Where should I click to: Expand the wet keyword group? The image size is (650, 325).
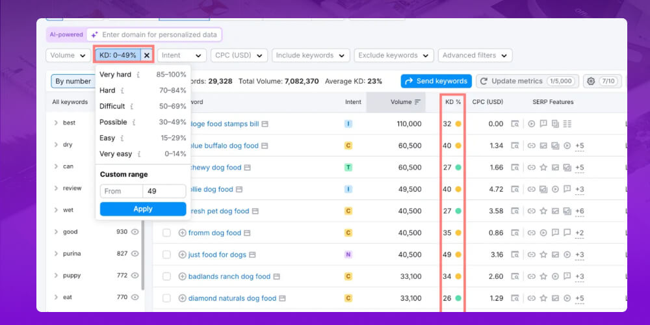click(56, 210)
